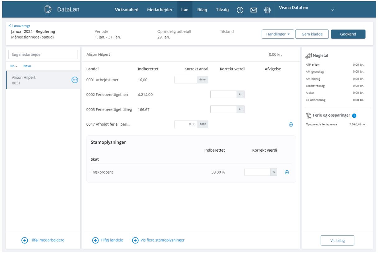The image size is (379, 254).
Task: Click the plus icon beside Tilføj medarbejdere
Action: point(24,240)
